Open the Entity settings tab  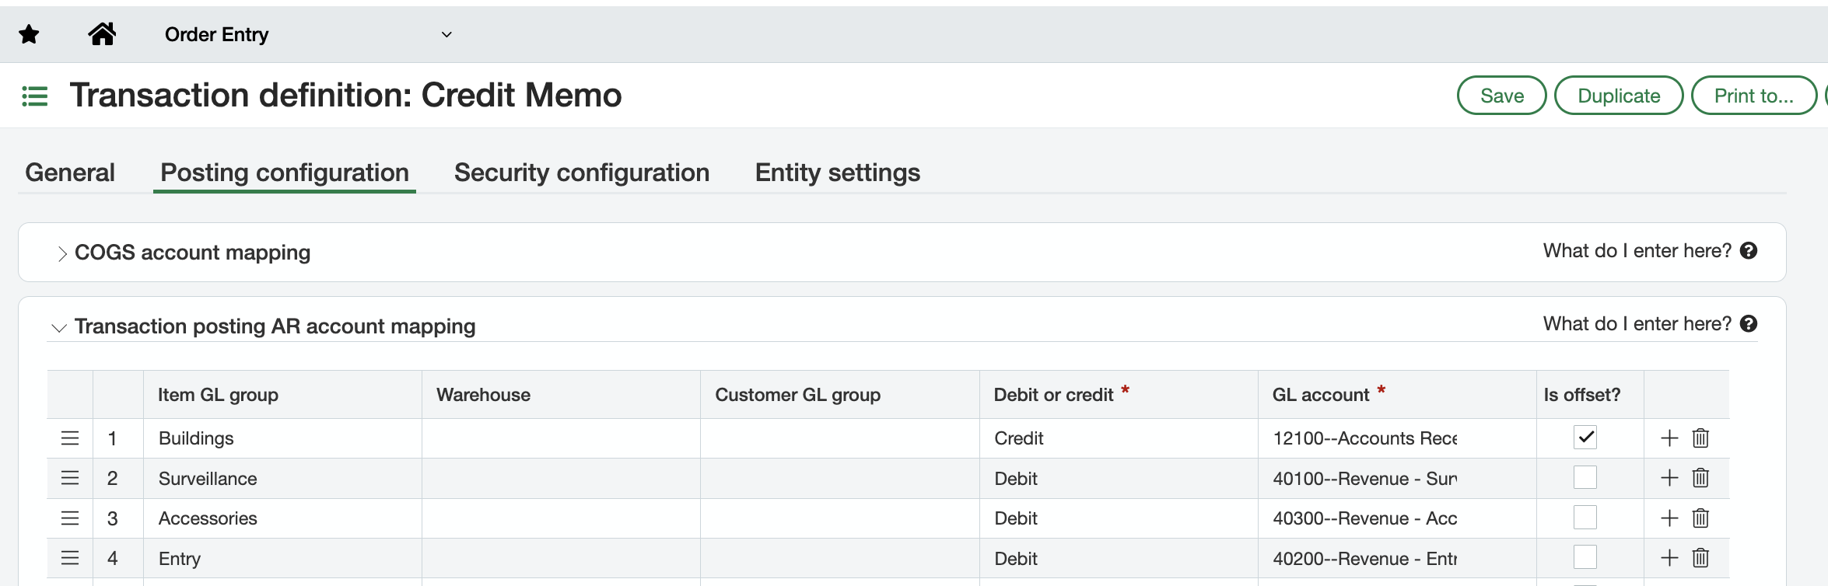point(838,173)
